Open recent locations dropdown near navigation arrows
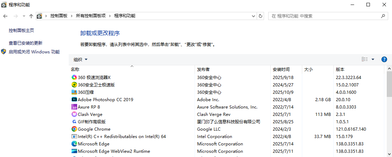 24,16
